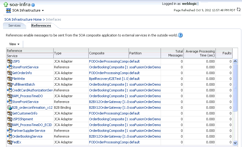This screenshot has width=242, height=147.
Task: Click the vertical scrollbar thumb in table
Action: click(235, 87)
